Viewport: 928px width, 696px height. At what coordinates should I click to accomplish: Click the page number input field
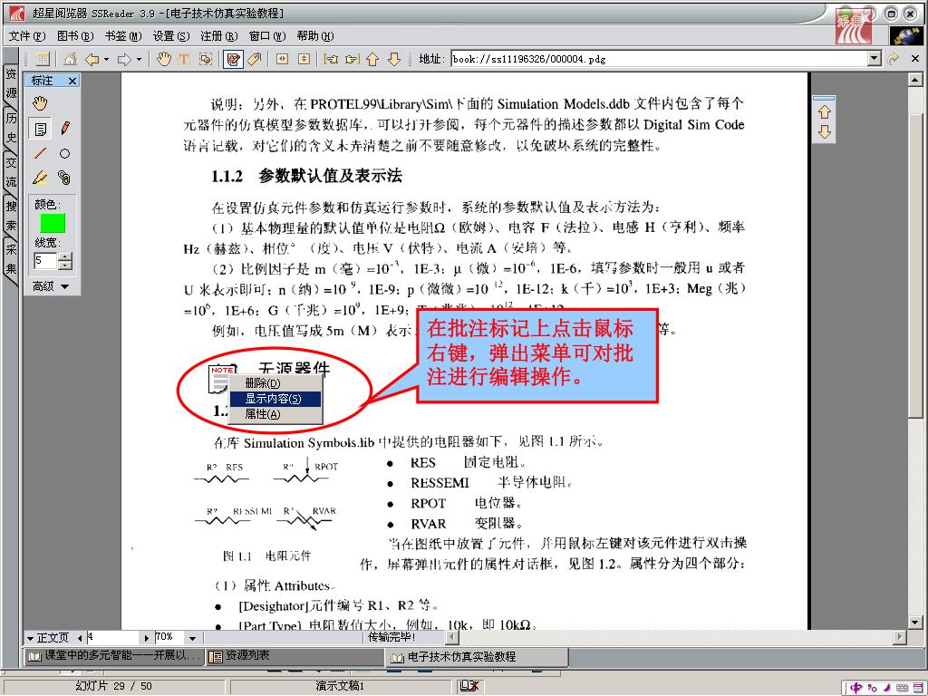tap(114, 637)
